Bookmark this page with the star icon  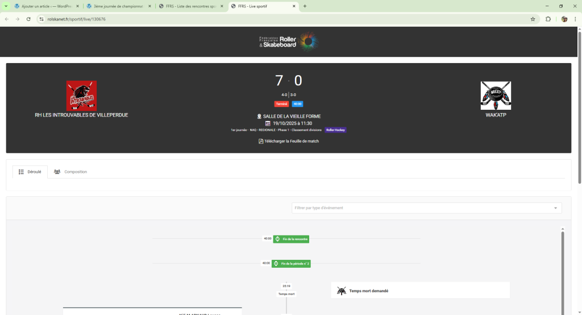tap(533, 19)
